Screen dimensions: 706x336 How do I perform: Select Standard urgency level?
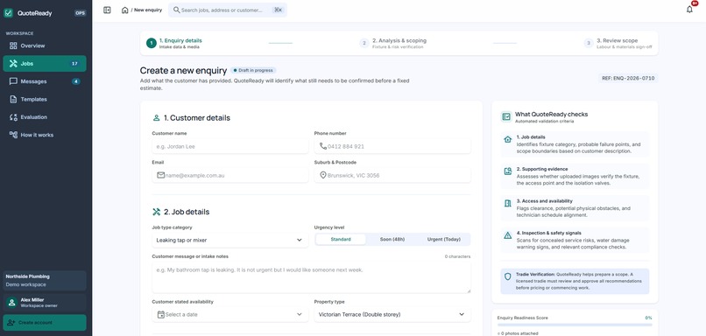click(341, 239)
